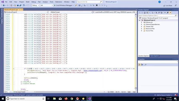Expand the Source Files folder
Image resolution: width=179 pixels, height=101 pixels.
[x=142, y=31]
